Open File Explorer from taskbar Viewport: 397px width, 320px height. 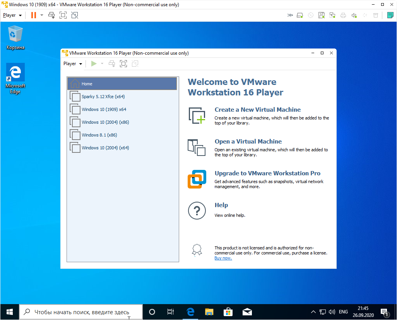209,312
